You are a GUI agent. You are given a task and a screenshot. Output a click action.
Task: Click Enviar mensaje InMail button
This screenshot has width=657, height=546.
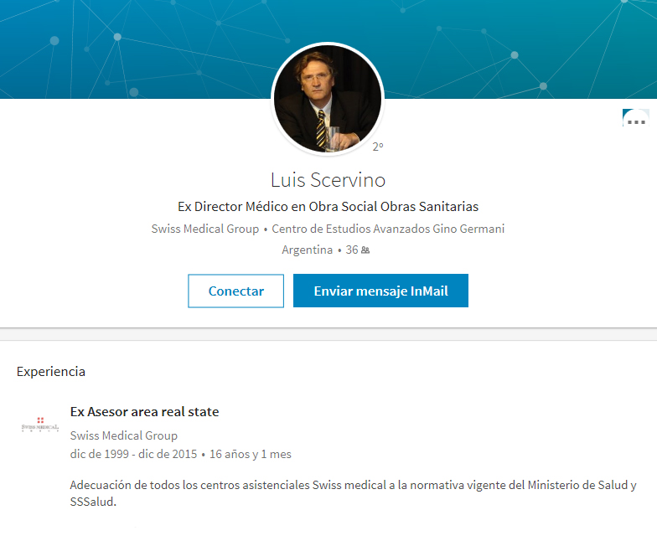[x=380, y=291]
